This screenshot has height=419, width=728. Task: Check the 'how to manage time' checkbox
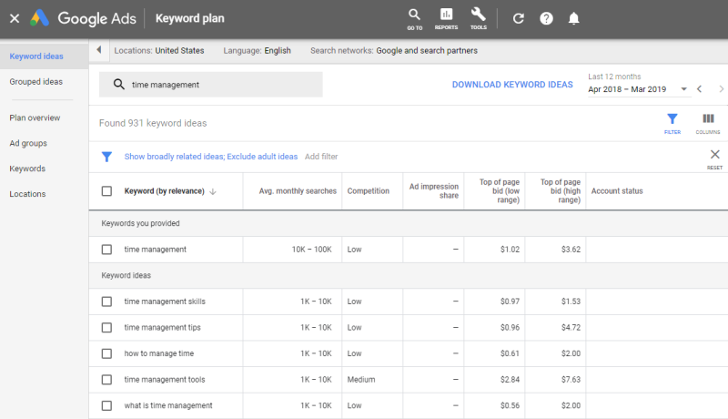(x=106, y=353)
